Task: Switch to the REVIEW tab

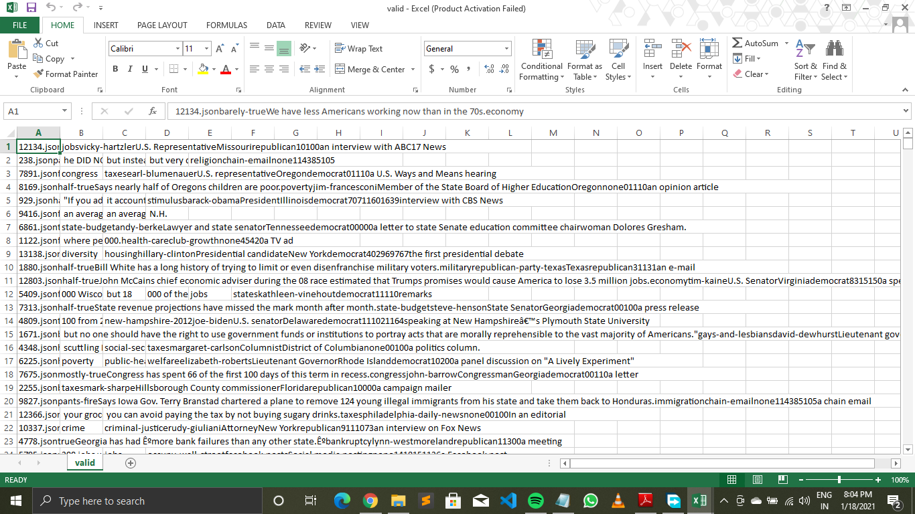Action: (x=318, y=25)
